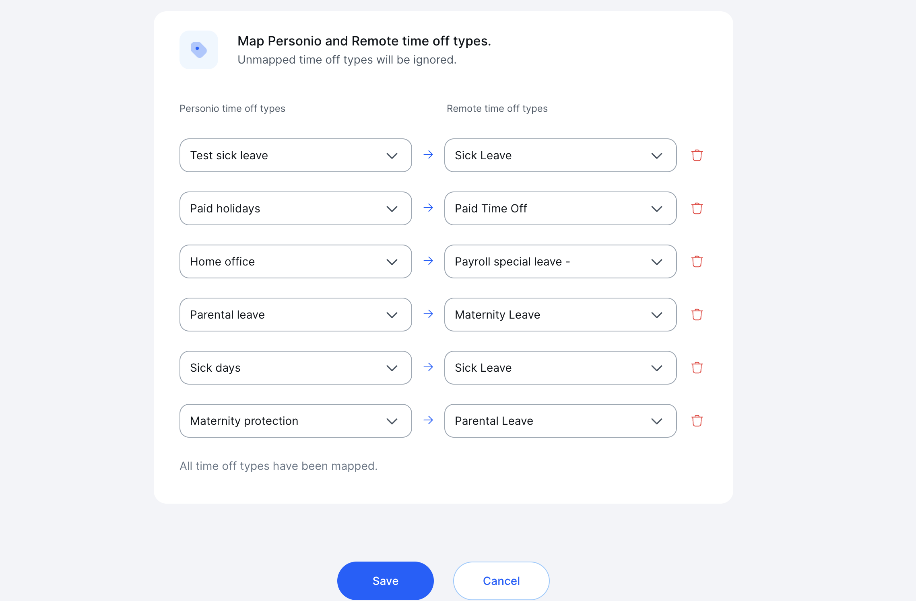Viewport: 916px width, 601px height.
Task: Remove the Sick days mapping row
Action: 697,368
